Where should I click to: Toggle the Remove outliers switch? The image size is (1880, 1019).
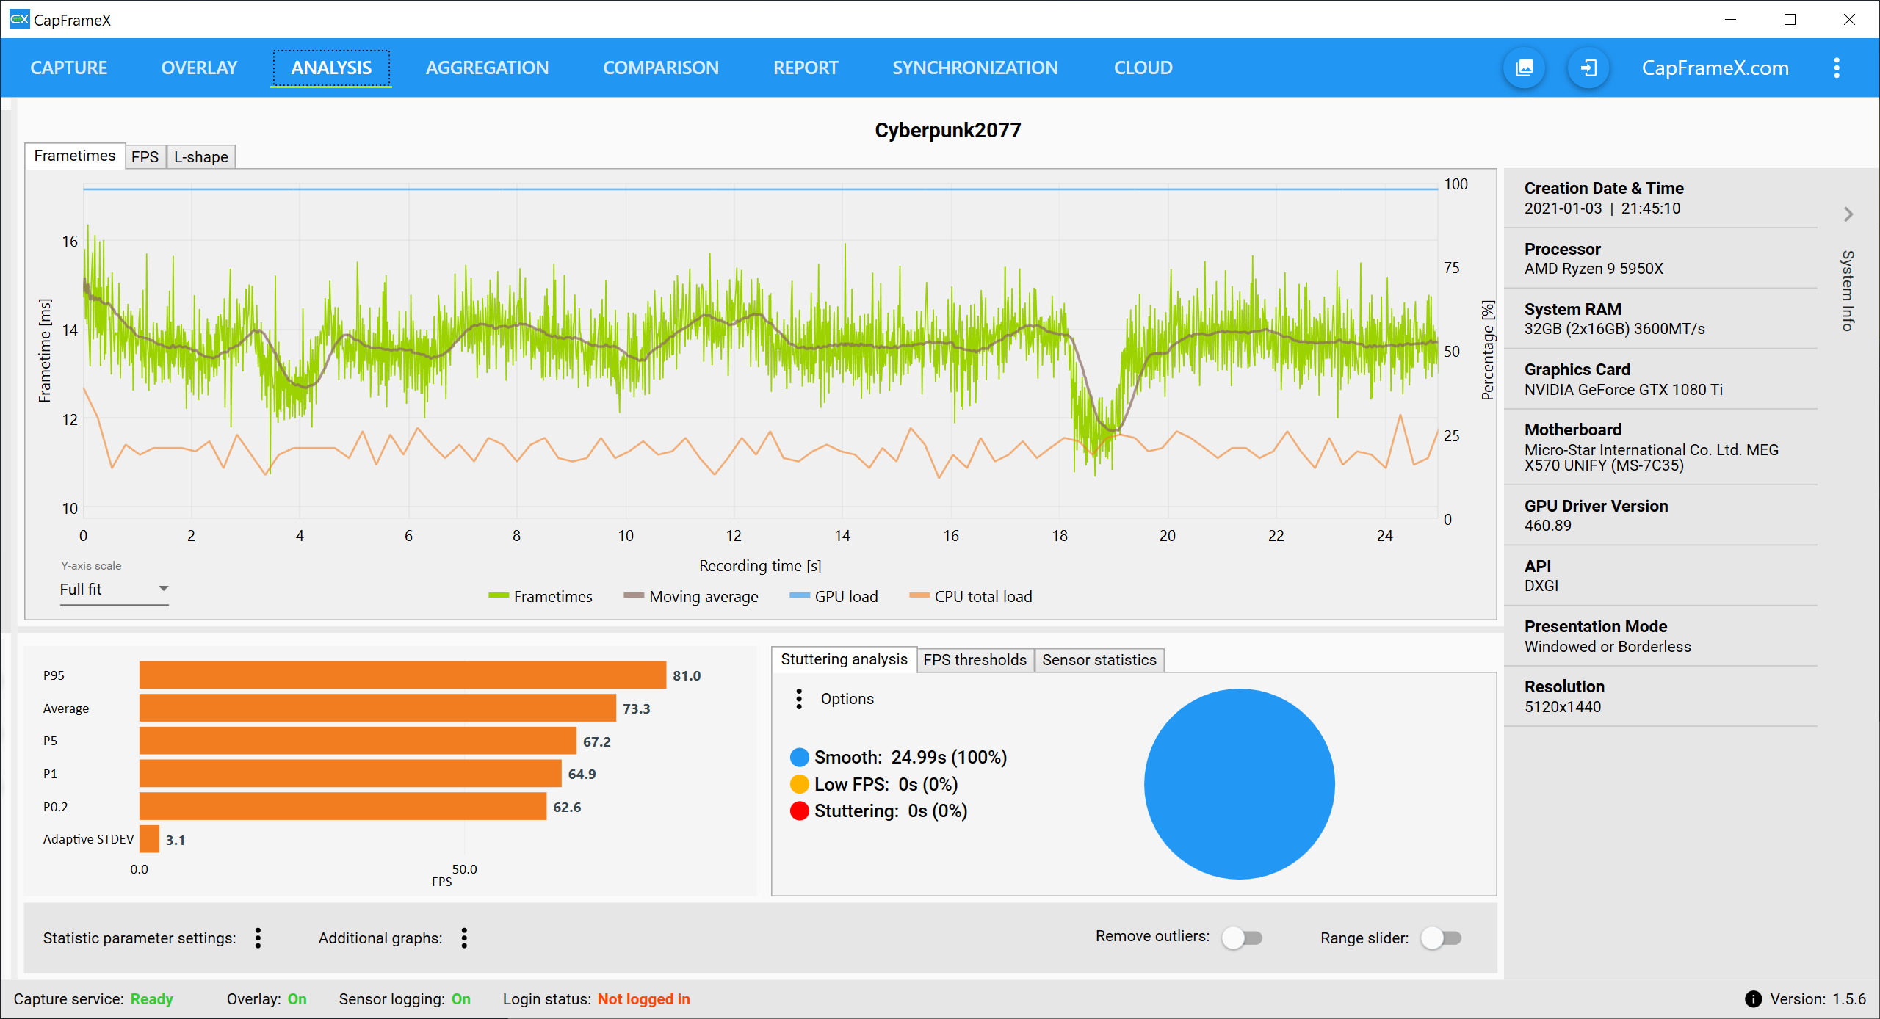[1242, 938]
